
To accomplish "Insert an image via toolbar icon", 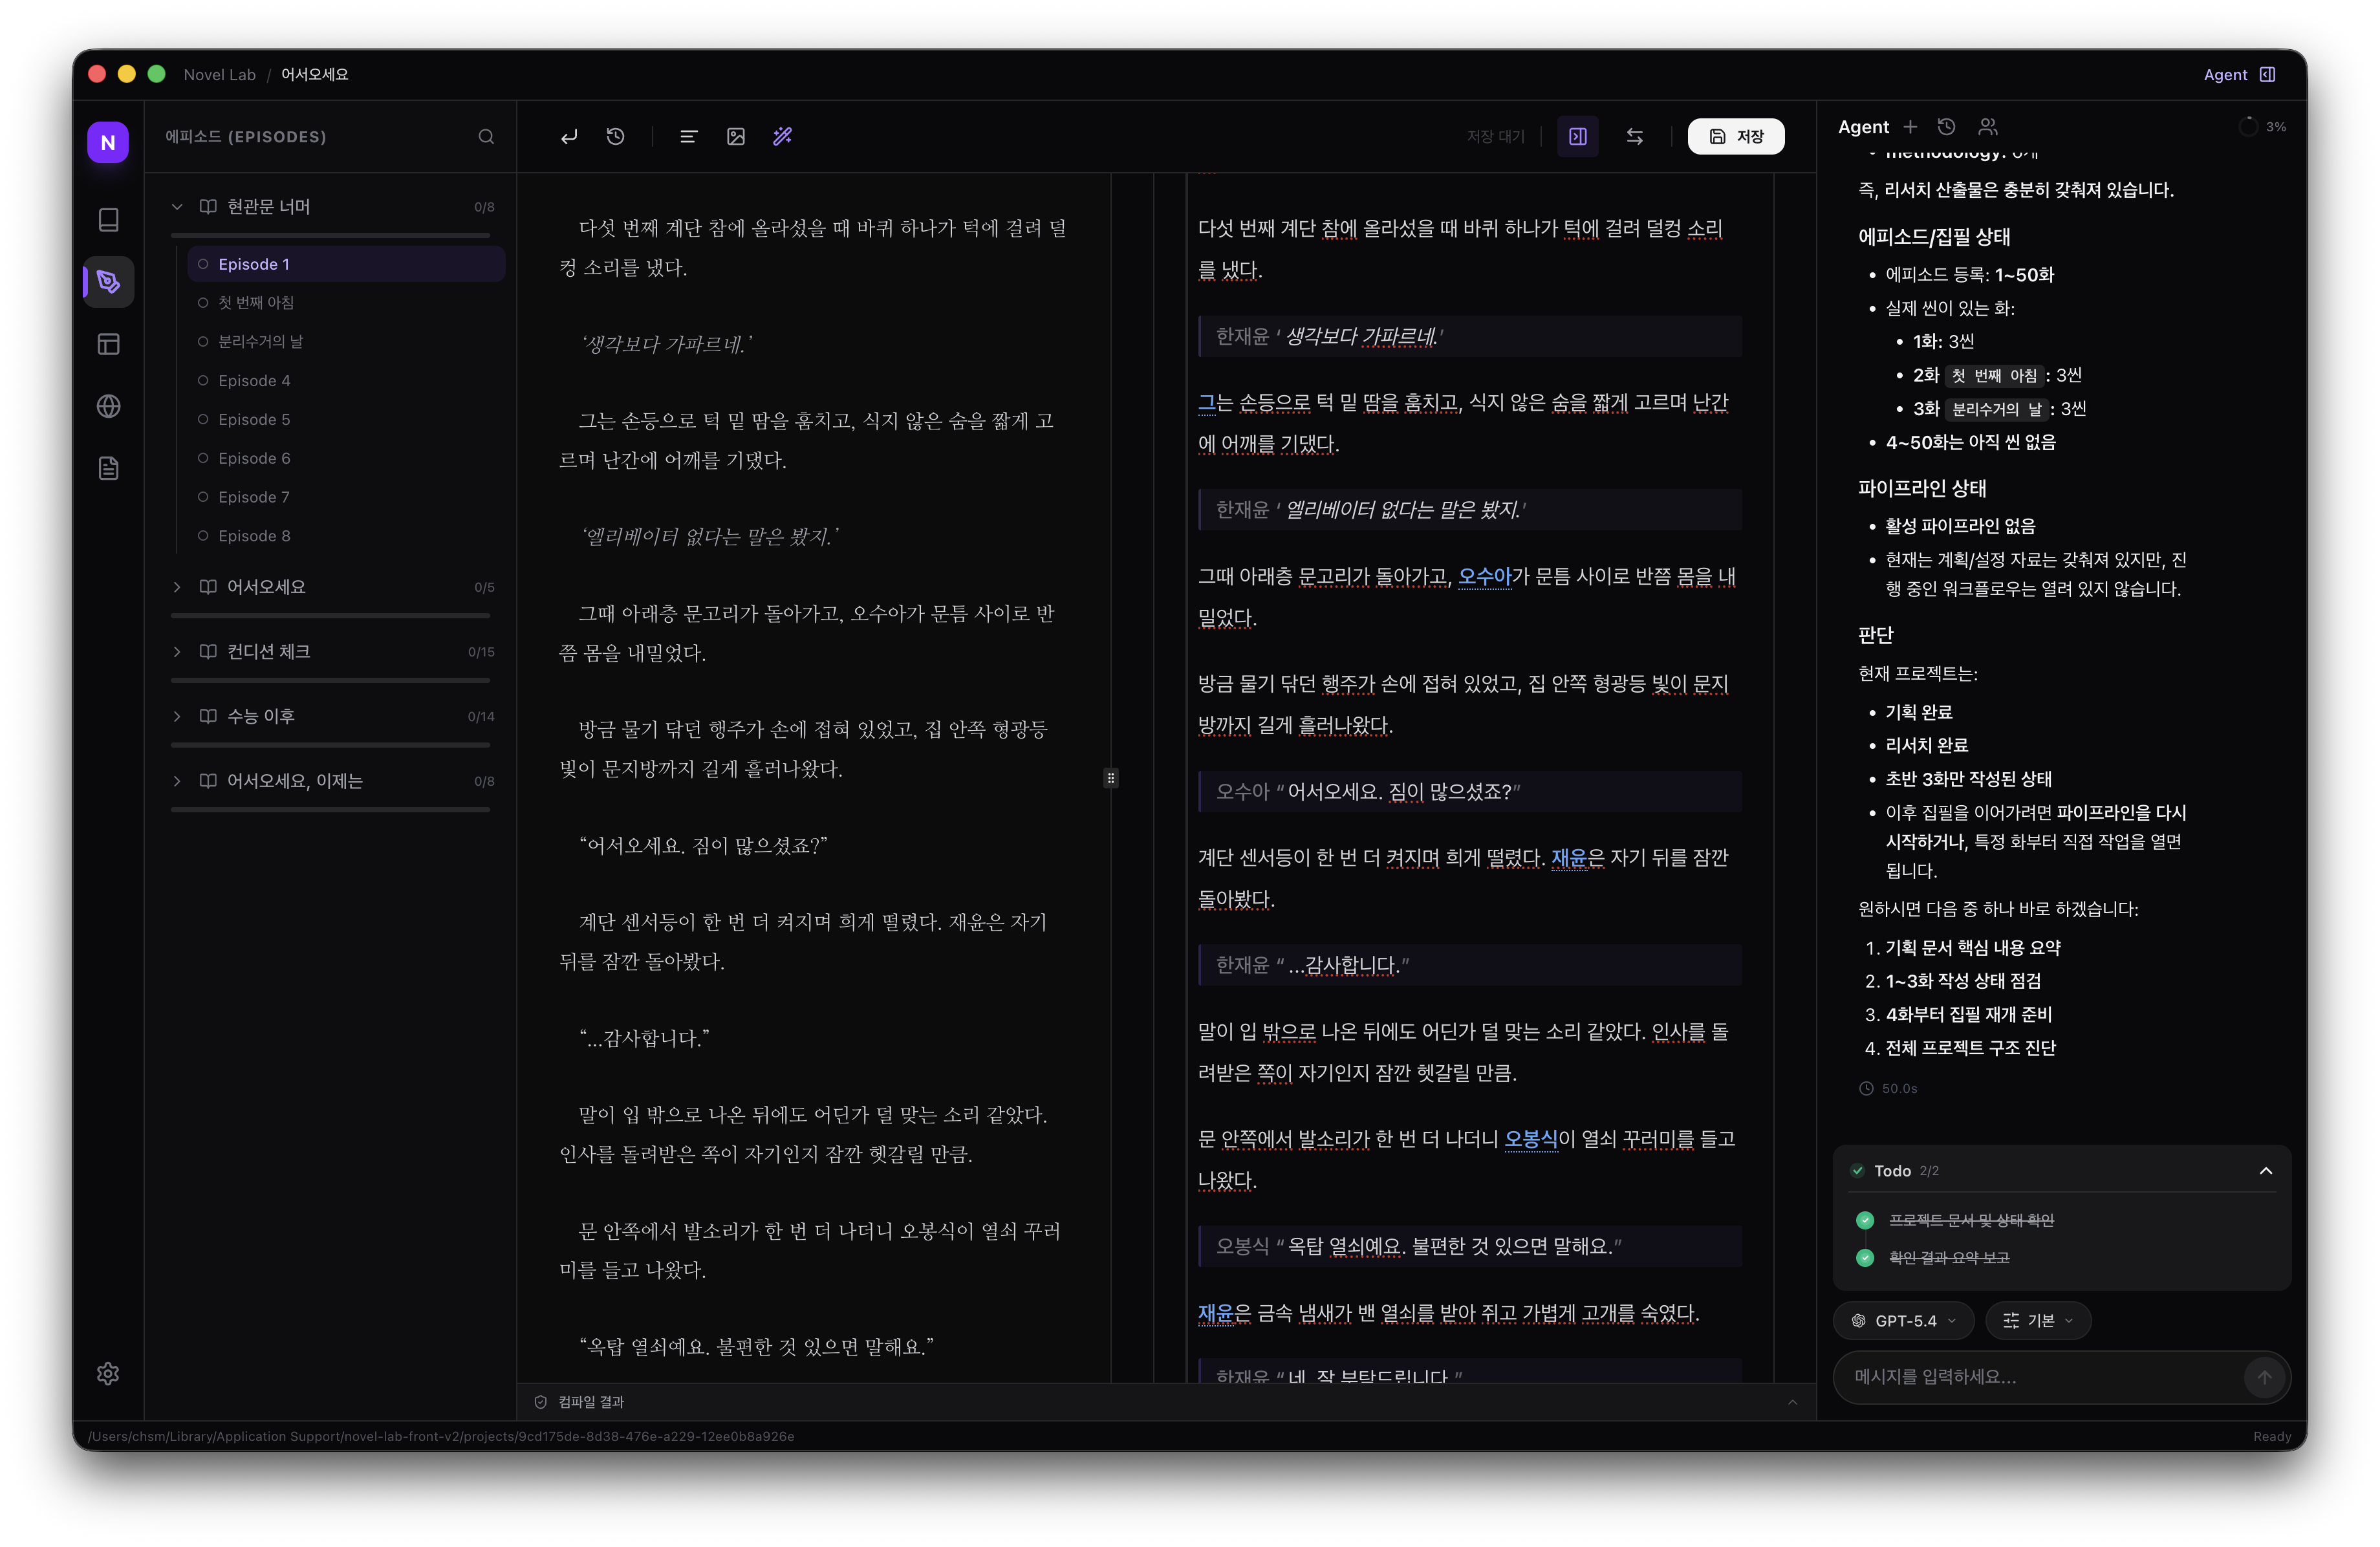I will [x=736, y=136].
